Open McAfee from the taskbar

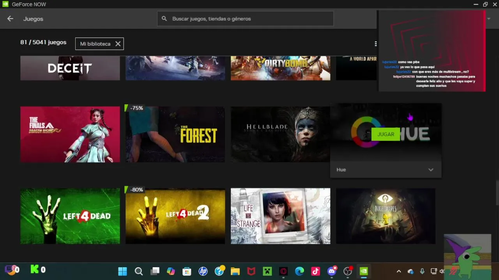251,271
